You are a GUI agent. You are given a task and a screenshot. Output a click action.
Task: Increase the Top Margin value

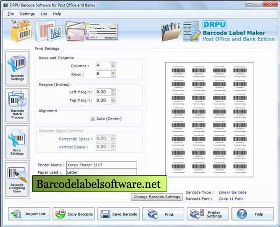coord(113,99)
